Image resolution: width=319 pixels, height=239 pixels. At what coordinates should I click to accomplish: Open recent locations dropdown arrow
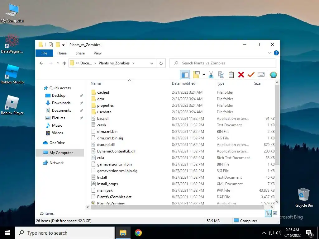tap(58, 63)
